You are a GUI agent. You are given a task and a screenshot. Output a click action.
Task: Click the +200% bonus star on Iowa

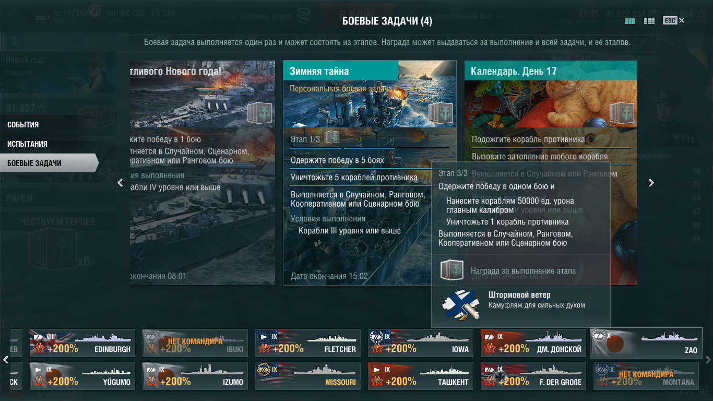pos(378,349)
